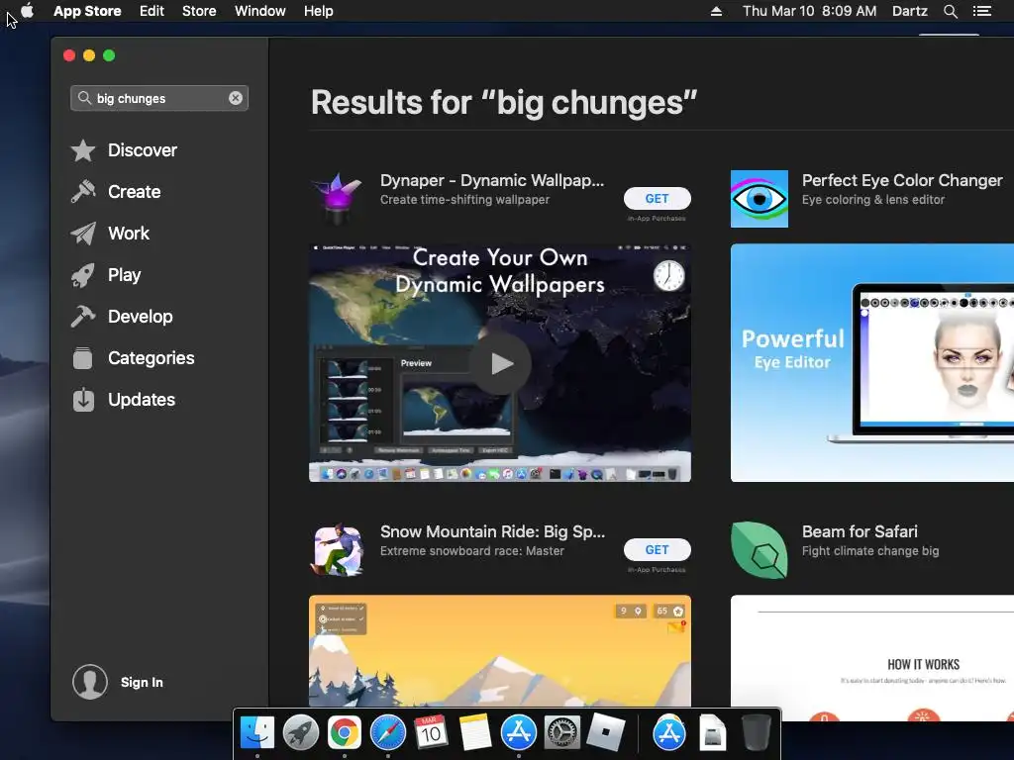Click the eject icon in the menu bar
The height and width of the screenshot is (760, 1014).
716,11
